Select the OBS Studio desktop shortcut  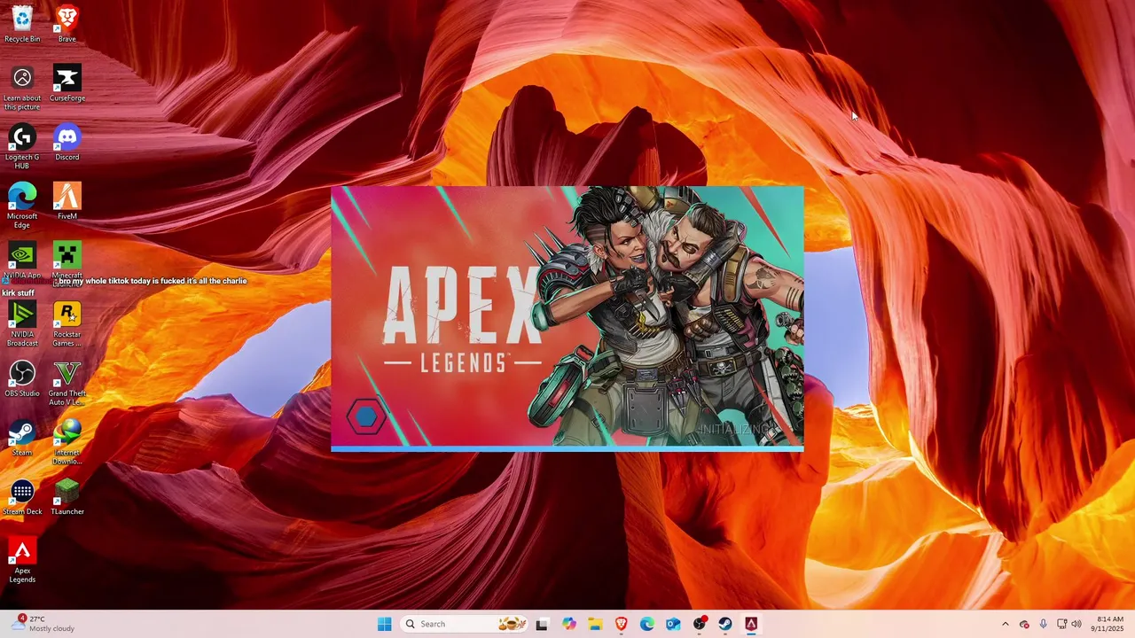coord(22,378)
